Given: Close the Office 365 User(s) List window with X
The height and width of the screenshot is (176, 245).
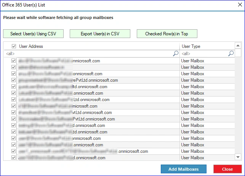Looking at the screenshot, I should 240,5.
